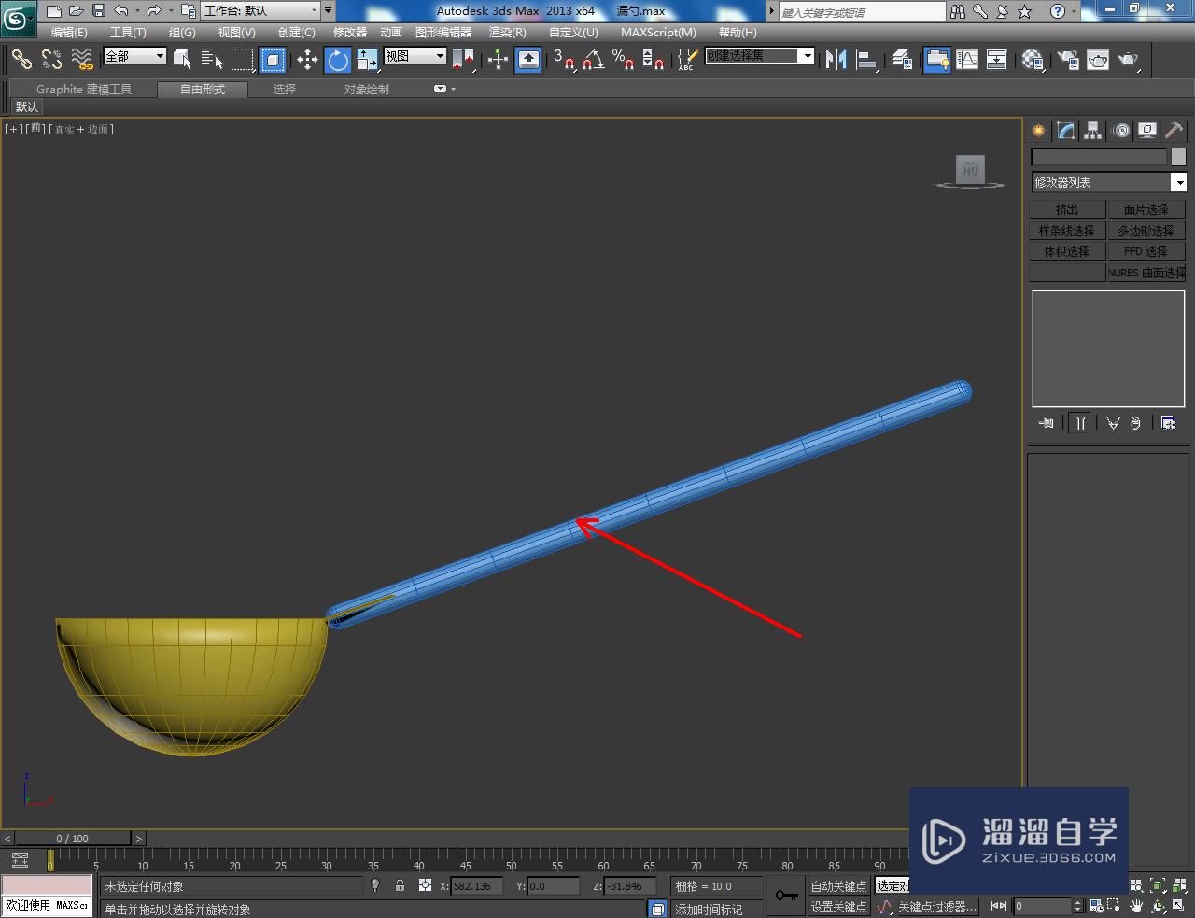Screen dimensions: 1195x918
Task: Activate the Select and Rotate tool
Action: point(337,60)
